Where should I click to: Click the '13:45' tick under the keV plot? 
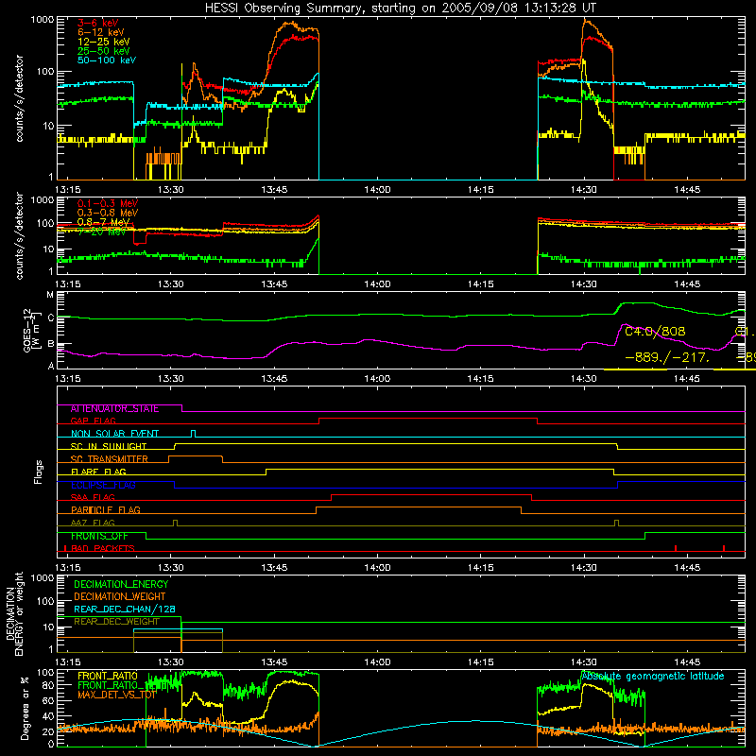coord(274,190)
